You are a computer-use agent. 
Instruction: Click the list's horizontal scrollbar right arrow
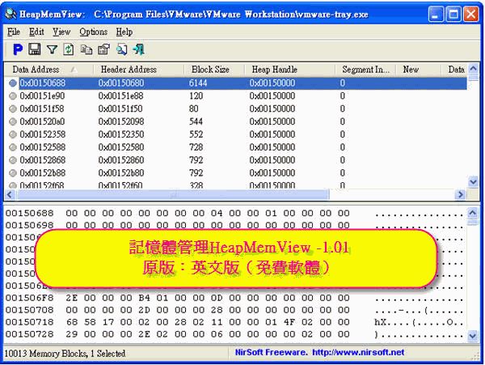tap(460, 195)
